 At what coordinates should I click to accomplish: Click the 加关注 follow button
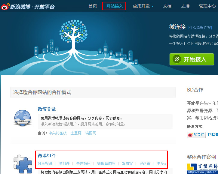(196, 135)
